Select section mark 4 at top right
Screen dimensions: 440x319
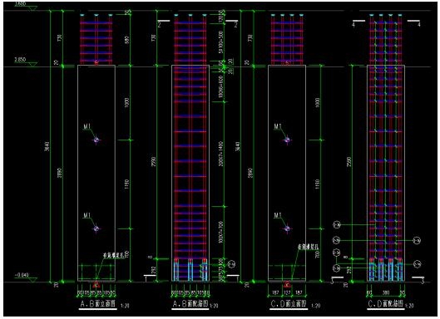[x=419, y=25]
